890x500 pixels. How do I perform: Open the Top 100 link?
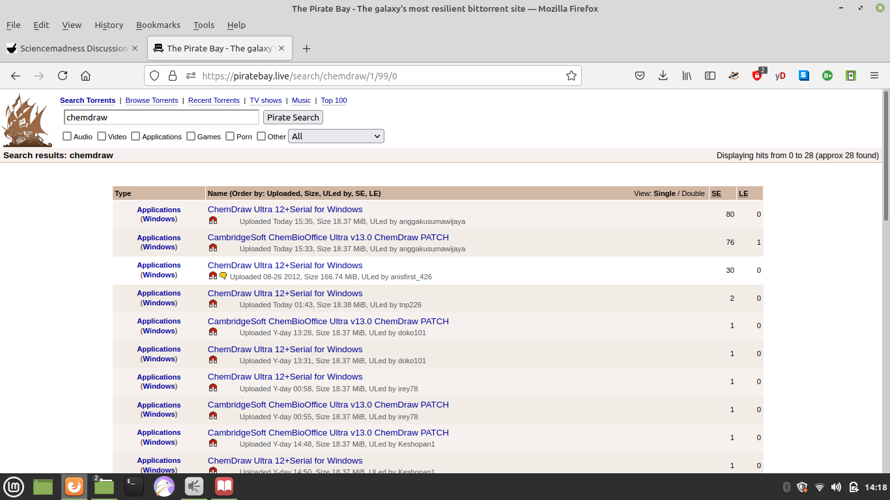(x=334, y=100)
